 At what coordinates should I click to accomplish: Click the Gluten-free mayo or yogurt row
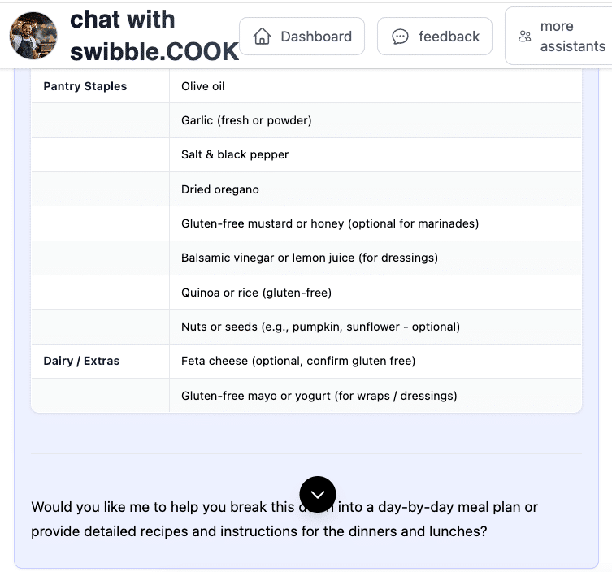319,396
